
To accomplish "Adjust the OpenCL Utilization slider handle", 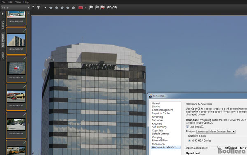I will (x=218, y=147).
